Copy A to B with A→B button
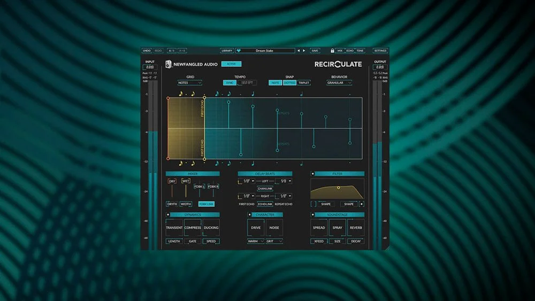 tap(182, 50)
